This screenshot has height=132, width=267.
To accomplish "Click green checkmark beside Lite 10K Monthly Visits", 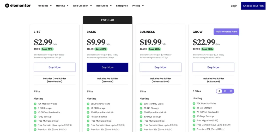I will coord(35,104).
